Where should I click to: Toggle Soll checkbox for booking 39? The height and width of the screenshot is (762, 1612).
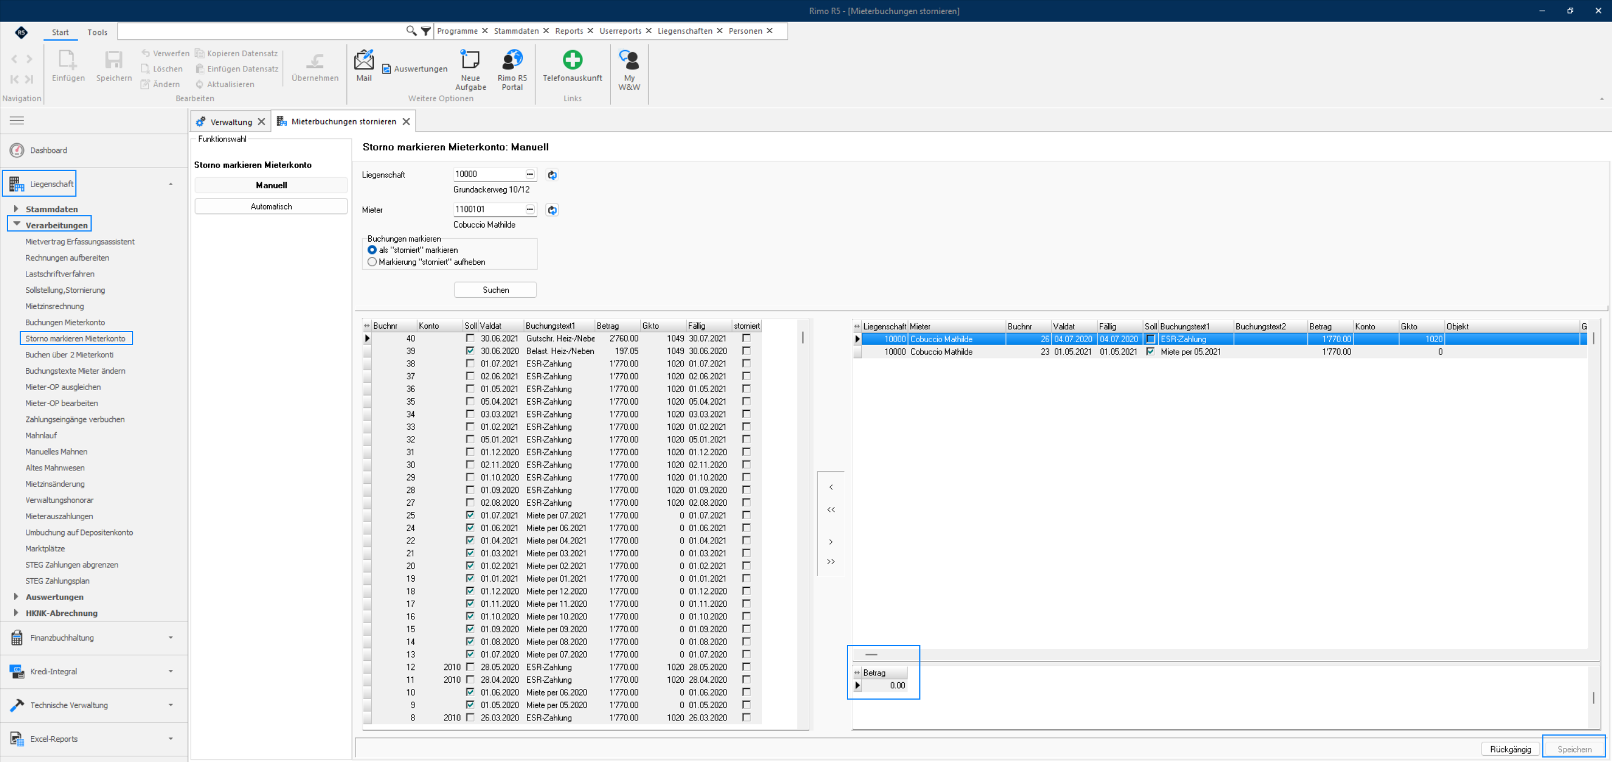coord(470,350)
